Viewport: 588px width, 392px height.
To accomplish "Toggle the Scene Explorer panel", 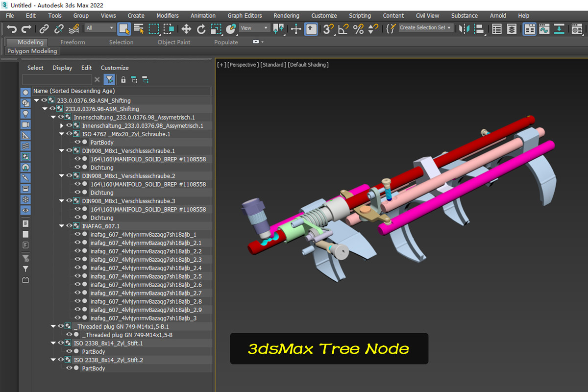I will pyautogui.click(x=497, y=29).
